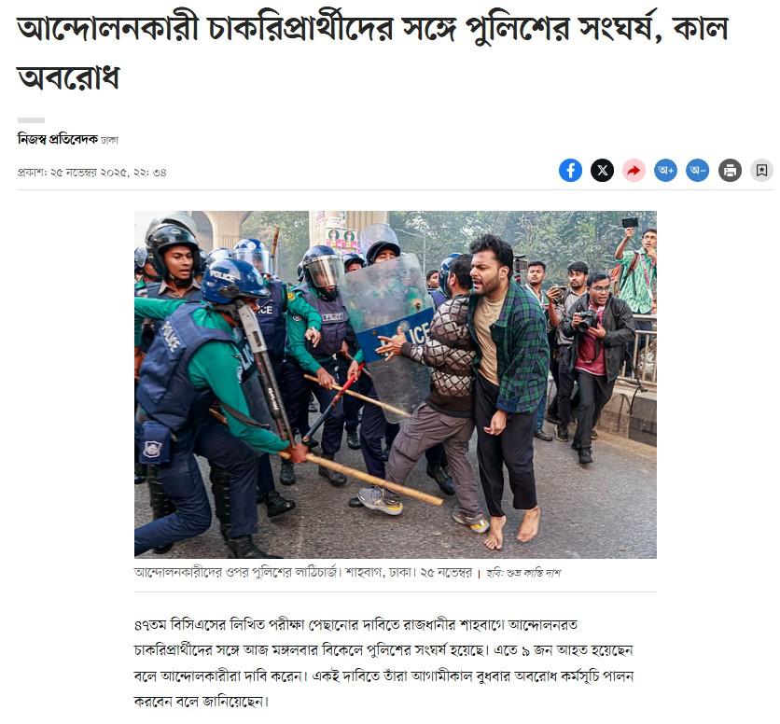Viewport: 780px width, 724px height.
Task: Click the shield in the photo
Action: (x=390, y=333)
